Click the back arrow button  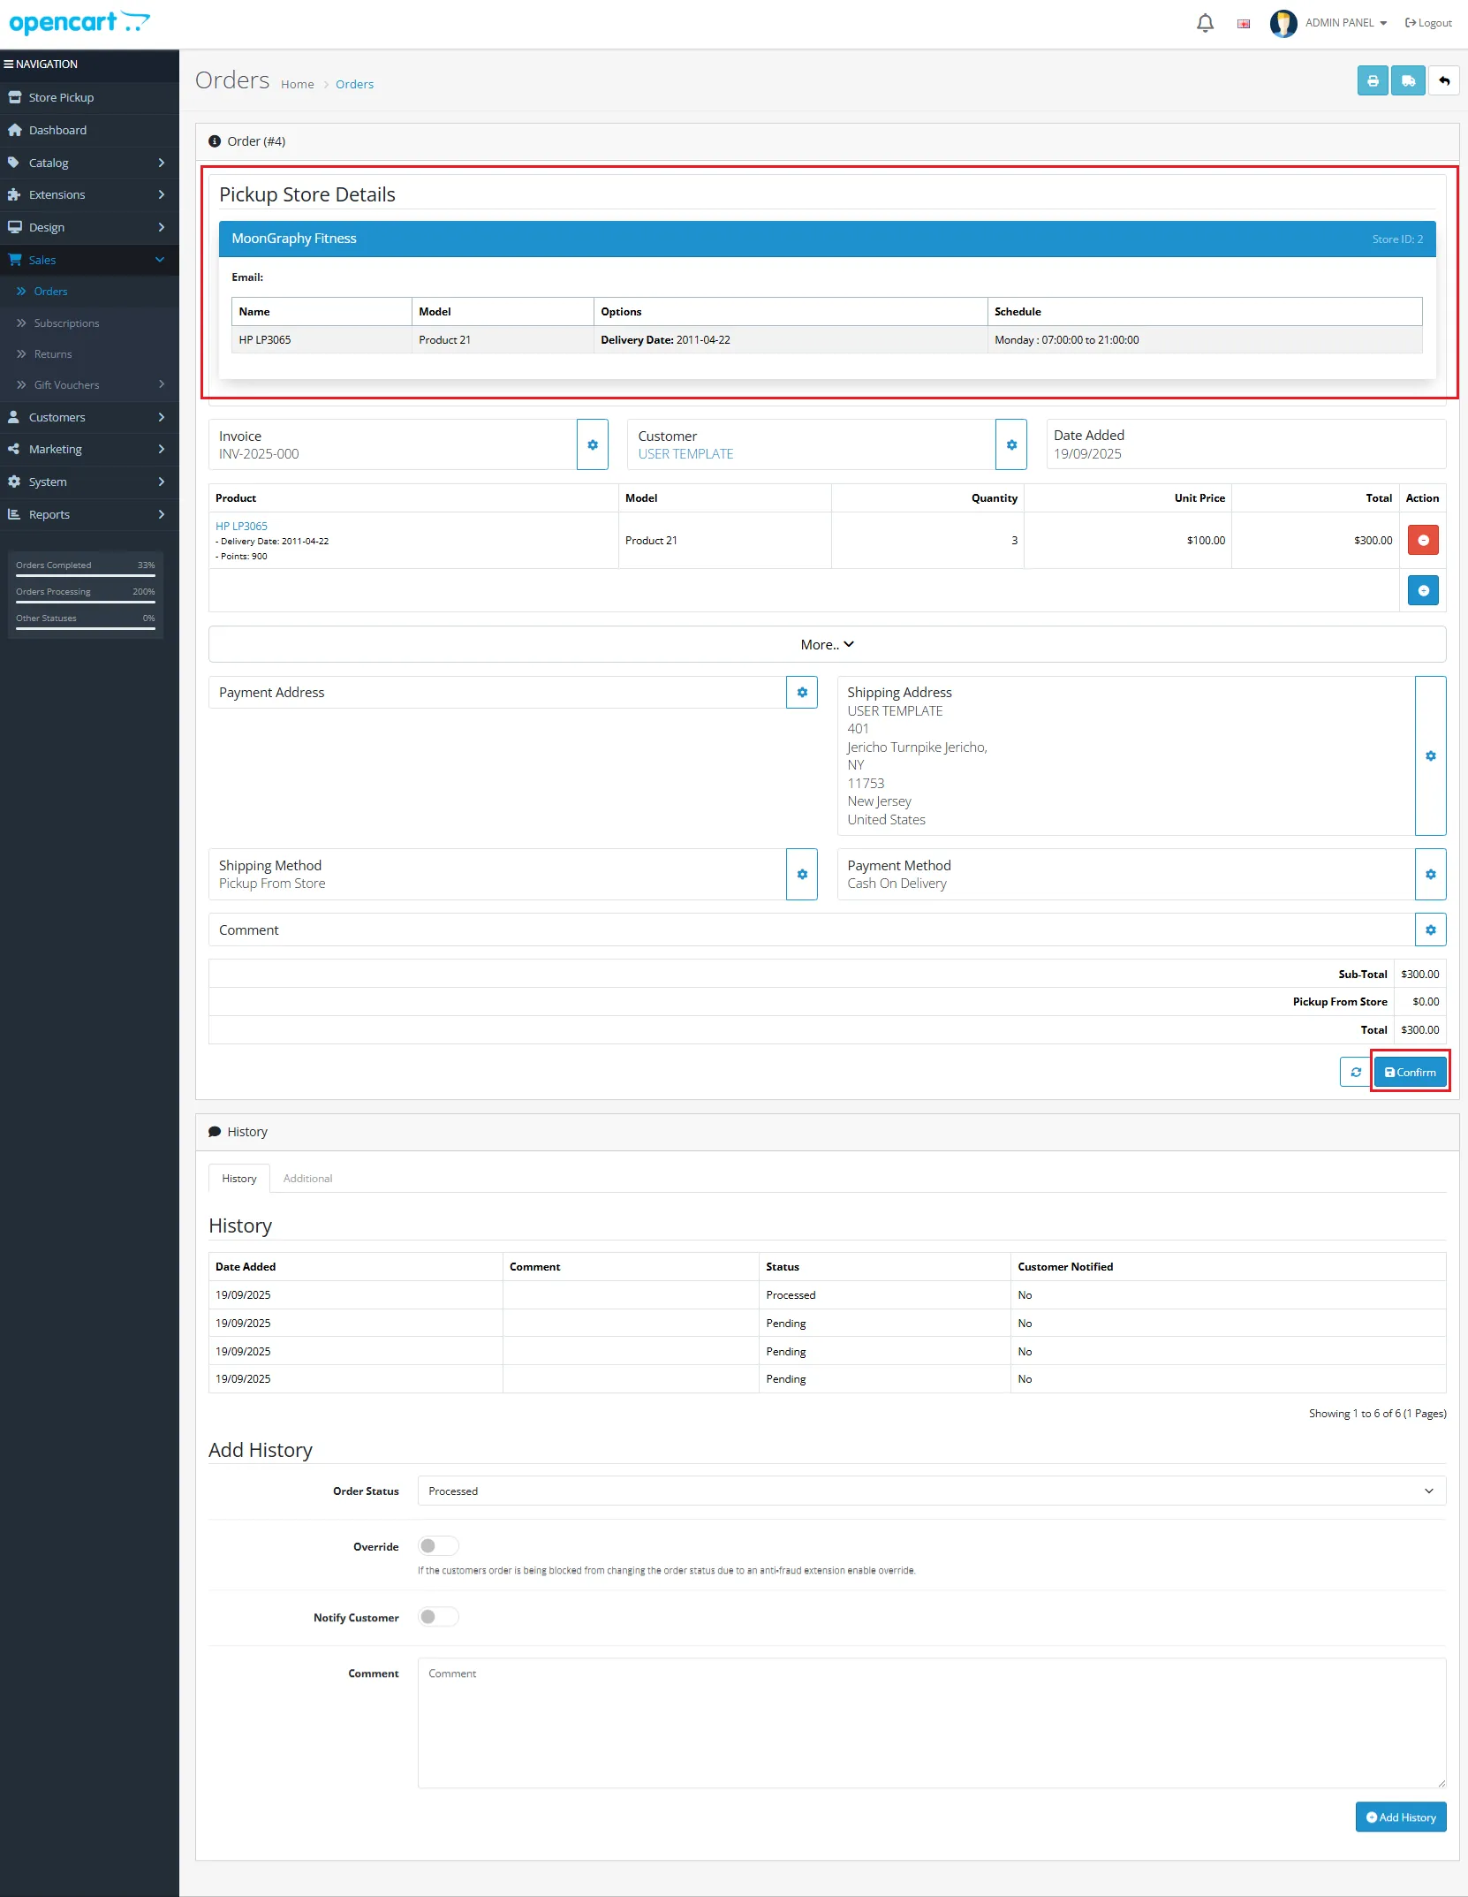(1444, 81)
